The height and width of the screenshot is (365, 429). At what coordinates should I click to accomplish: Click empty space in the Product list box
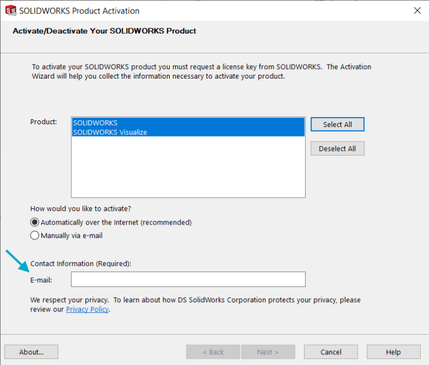click(x=188, y=167)
